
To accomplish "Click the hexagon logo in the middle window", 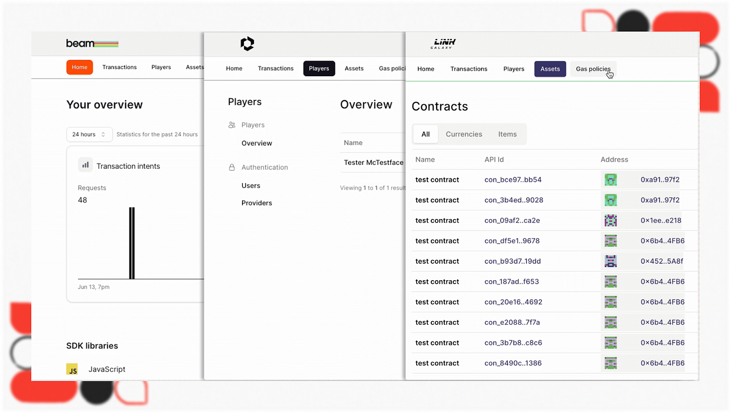I will 248,44.
